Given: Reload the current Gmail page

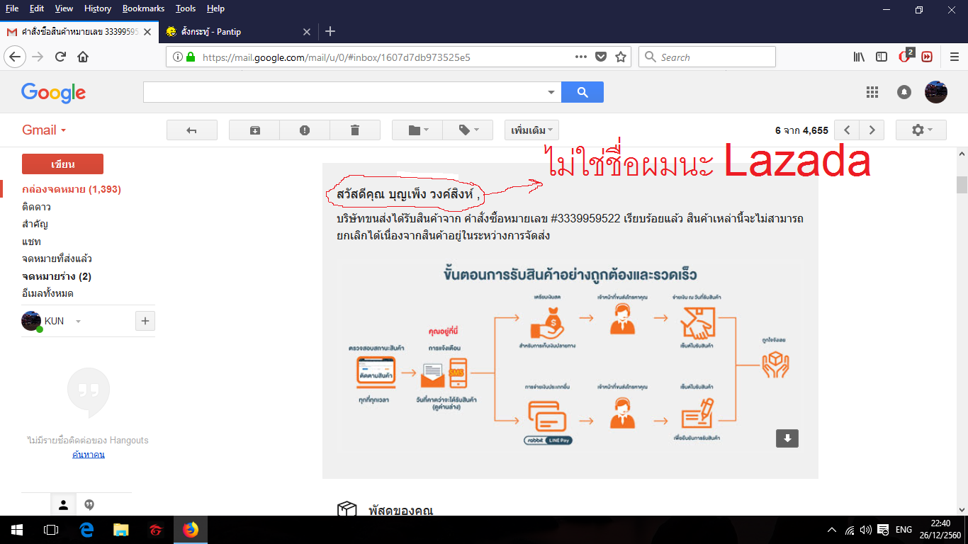Looking at the screenshot, I should click(61, 57).
